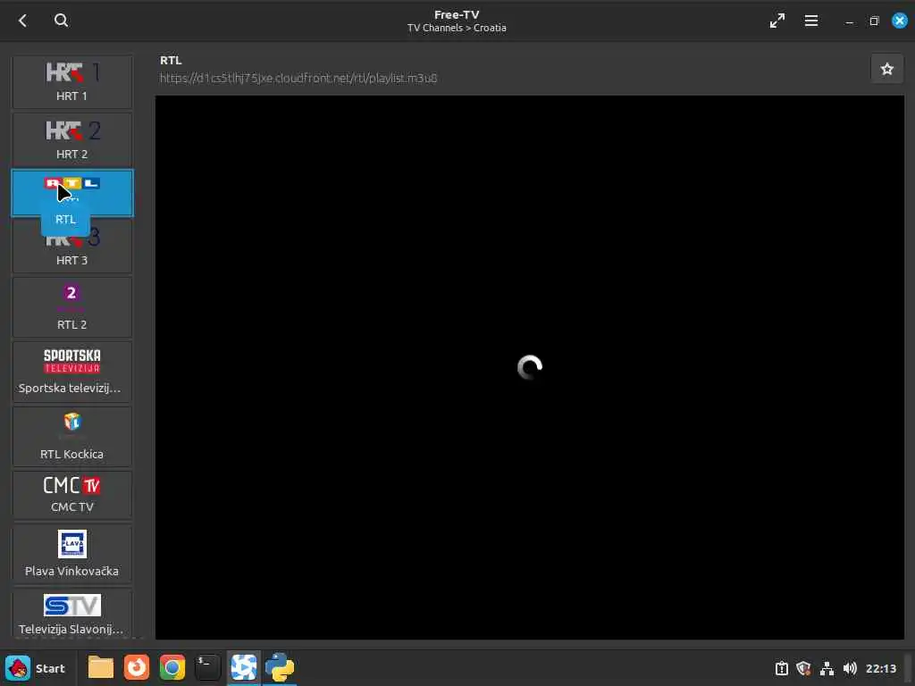Go back with the header arrow

(22, 21)
